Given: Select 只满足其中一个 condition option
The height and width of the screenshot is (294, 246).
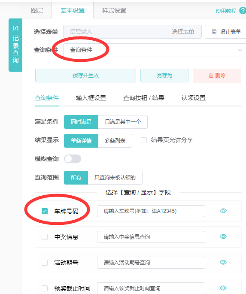Looking at the screenshot, I should pyautogui.click(x=123, y=122).
